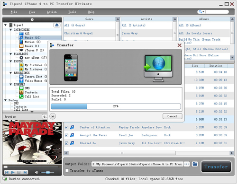237x184 pixels.
Task: Open the Action menu
Action: [52, 12]
